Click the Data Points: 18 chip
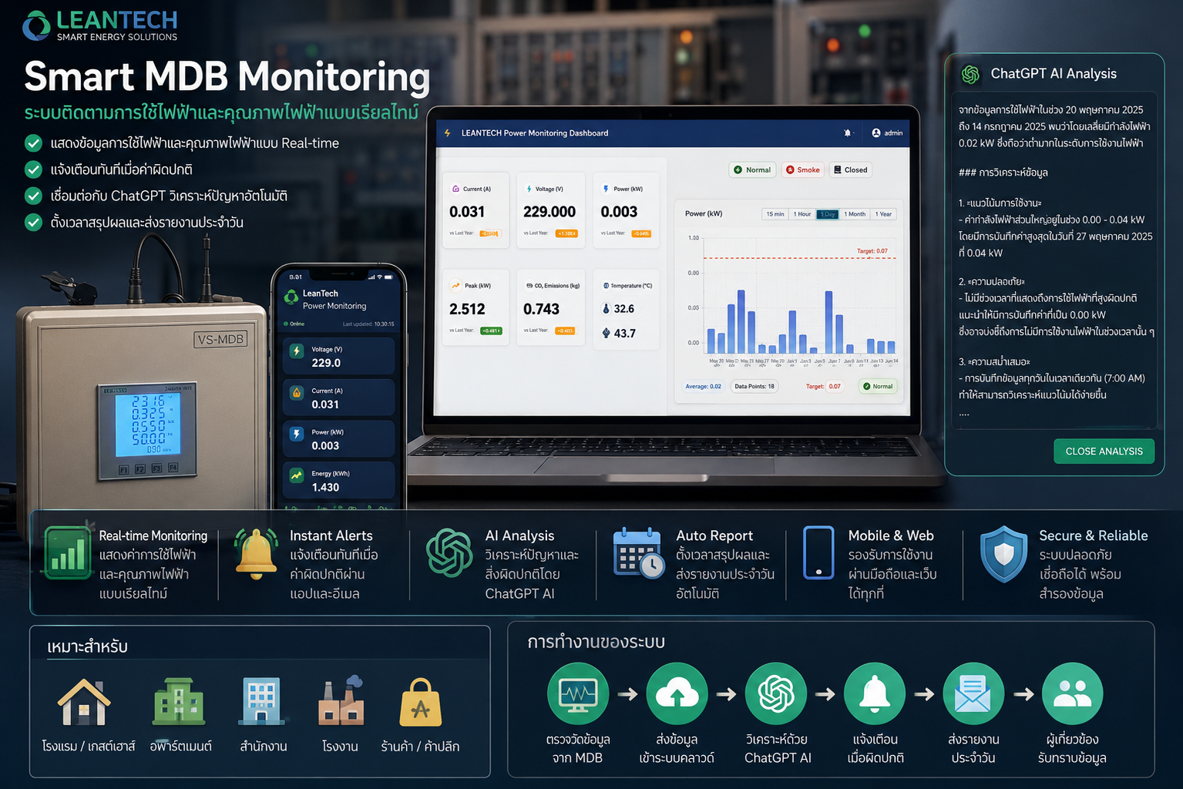Image resolution: width=1183 pixels, height=789 pixels. pyautogui.click(x=754, y=387)
